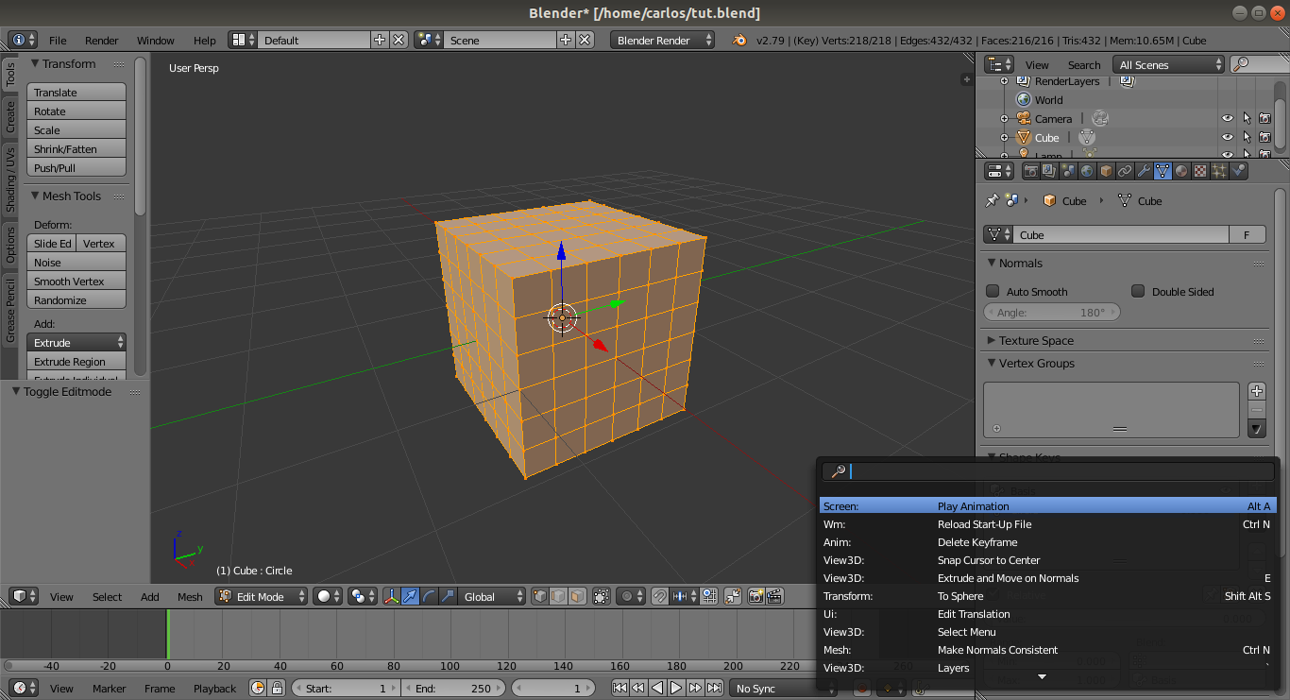Select face select mode icon

point(577,596)
